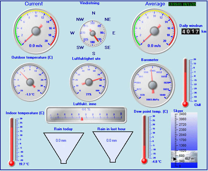The width and height of the screenshot is (208, 171).
Task: Click the NW compass direction label
Action: coord(80,19)
